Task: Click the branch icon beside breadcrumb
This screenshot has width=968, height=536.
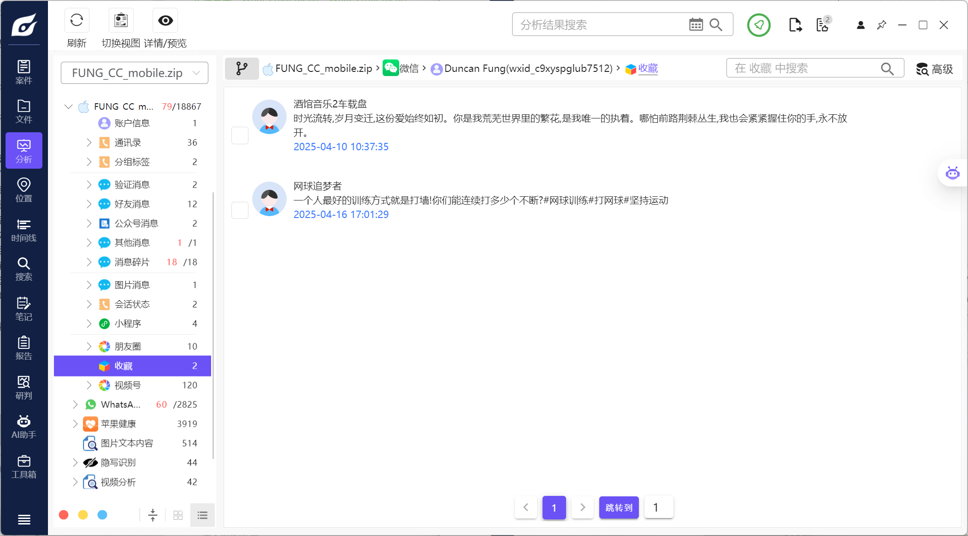Action: 242,69
